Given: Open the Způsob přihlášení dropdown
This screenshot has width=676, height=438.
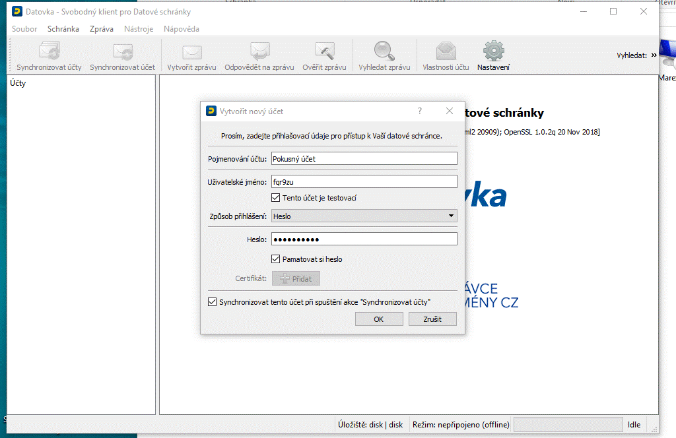Looking at the screenshot, I should [364, 216].
